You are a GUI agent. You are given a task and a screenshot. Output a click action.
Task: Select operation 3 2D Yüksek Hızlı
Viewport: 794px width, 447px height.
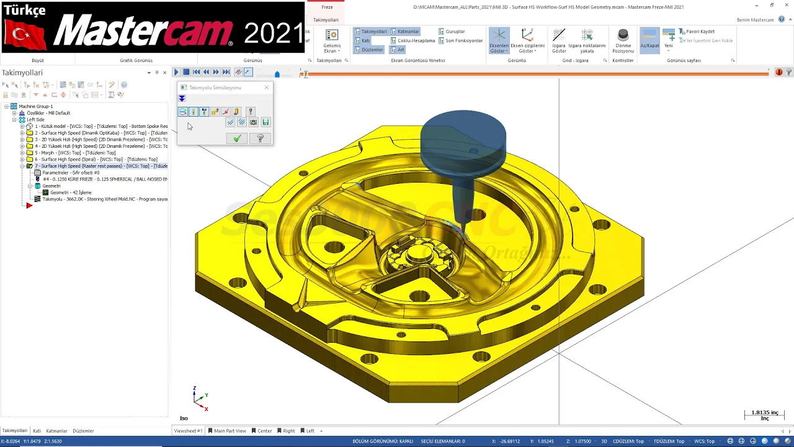point(101,140)
